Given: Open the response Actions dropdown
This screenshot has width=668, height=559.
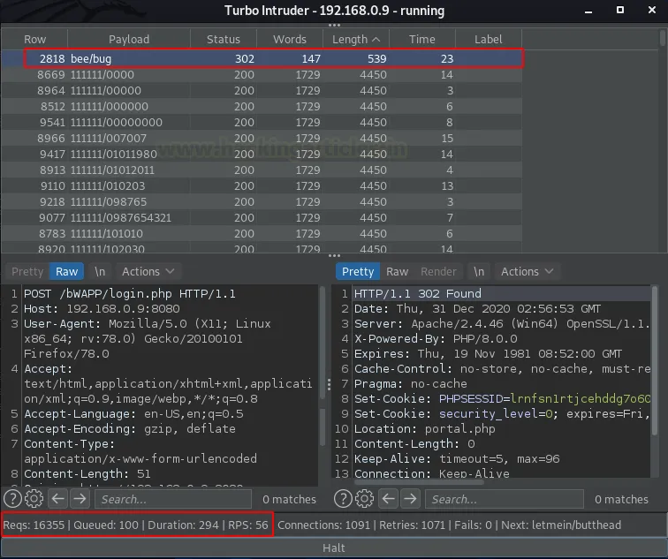Looking at the screenshot, I should click(x=527, y=272).
